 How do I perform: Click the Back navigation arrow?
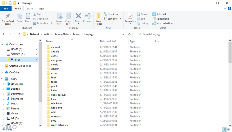click(x=4, y=34)
